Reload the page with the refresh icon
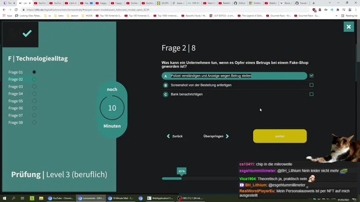The height and width of the screenshot is (202, 360). tap(16, 10)
